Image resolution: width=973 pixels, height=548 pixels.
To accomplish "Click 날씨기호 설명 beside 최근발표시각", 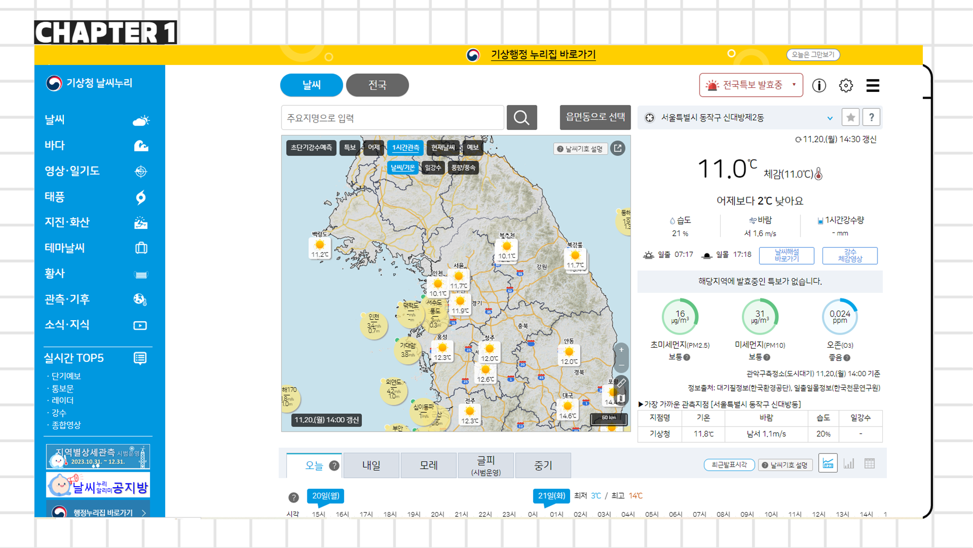I will [785, 465].
